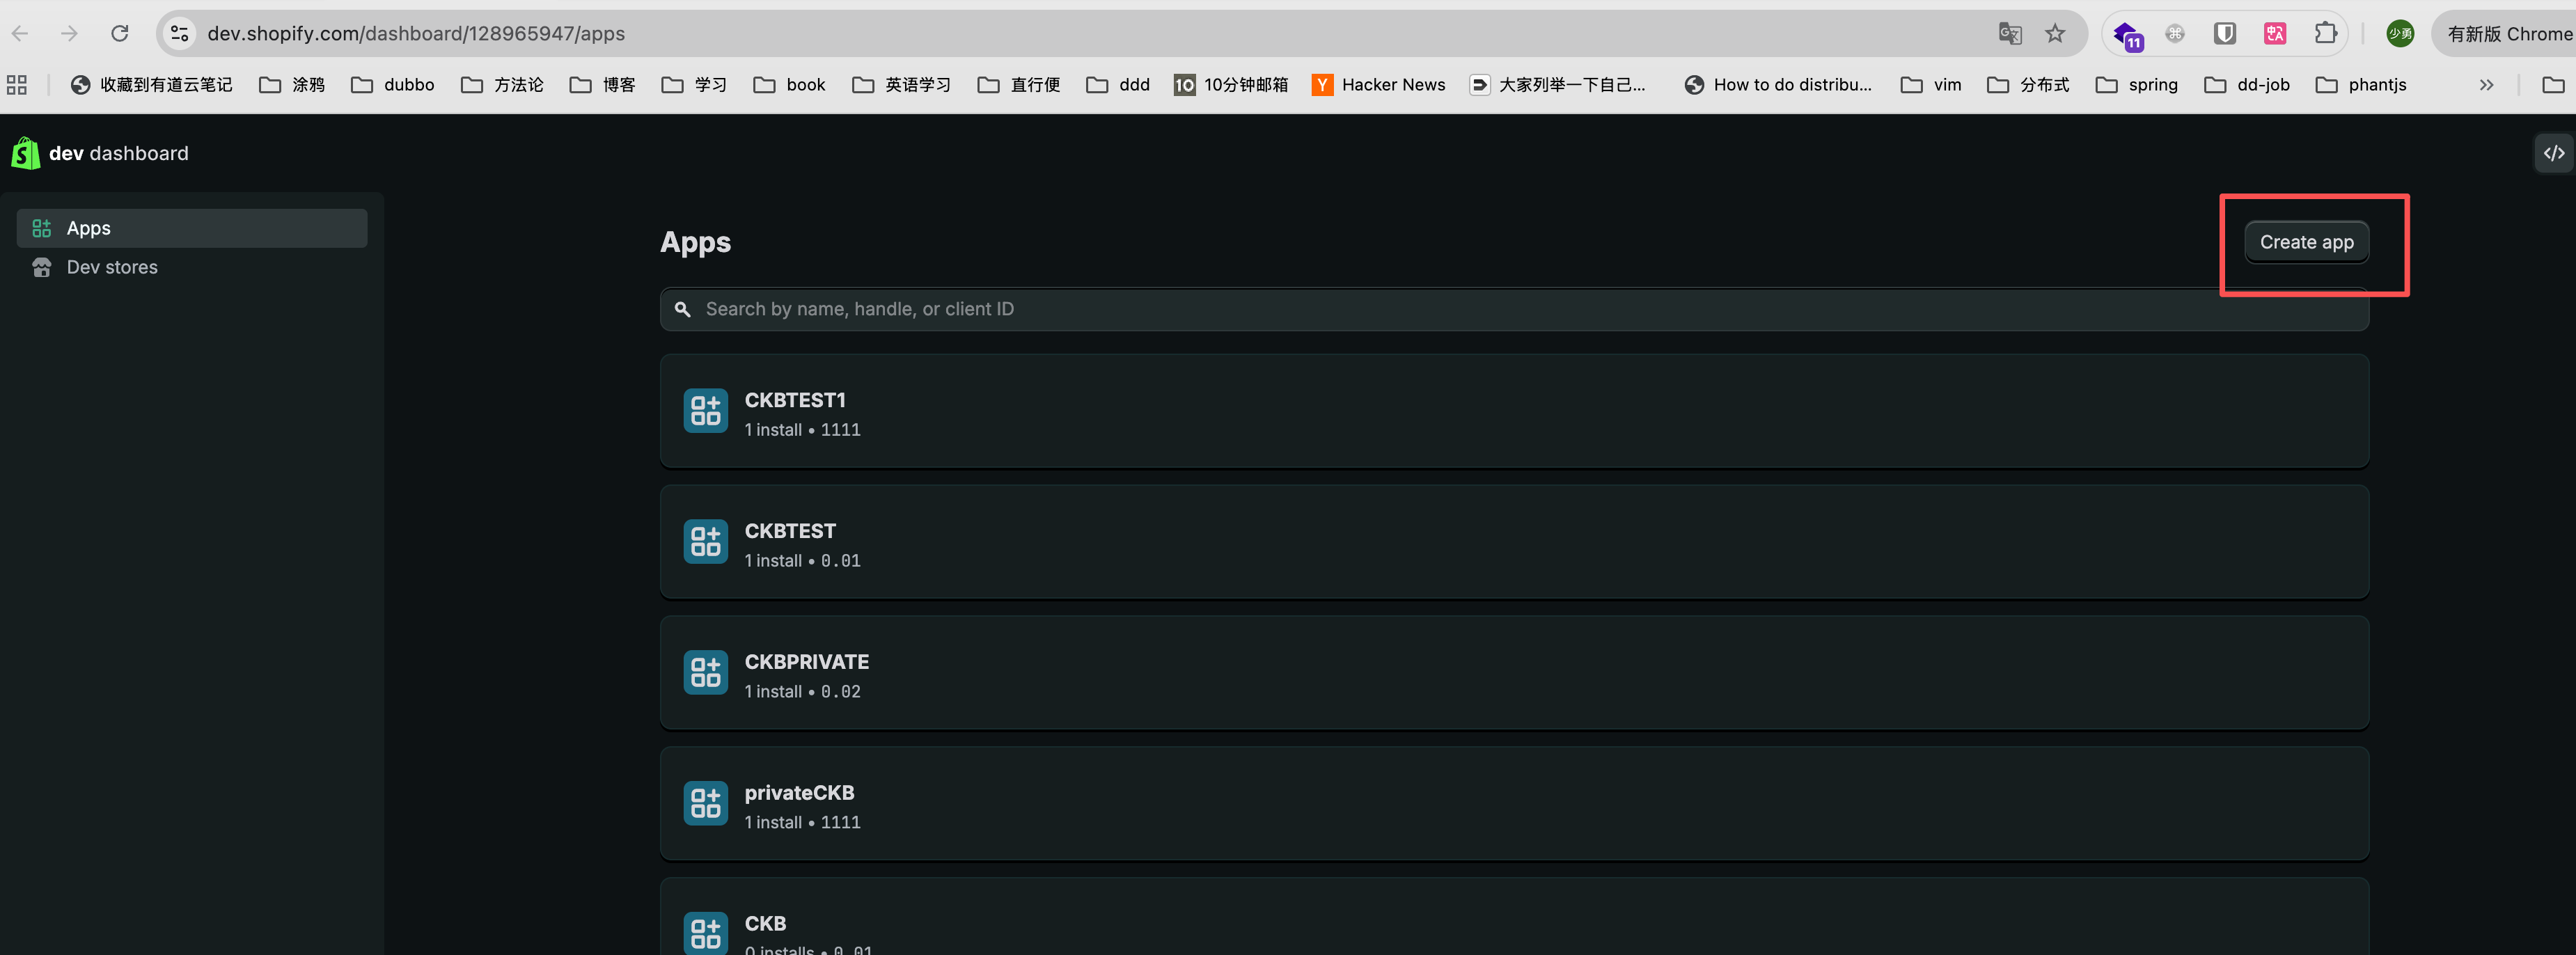Click the Google Translate icon in the address bar
Viewport: 2576px width, 955px height.
2009,34
